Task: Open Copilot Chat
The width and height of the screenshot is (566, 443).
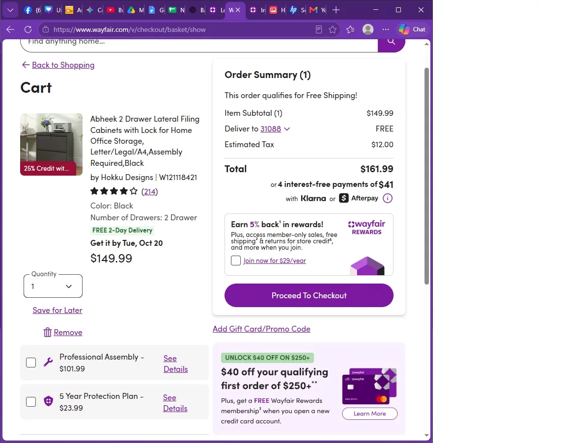Action: tap(412, 29)
